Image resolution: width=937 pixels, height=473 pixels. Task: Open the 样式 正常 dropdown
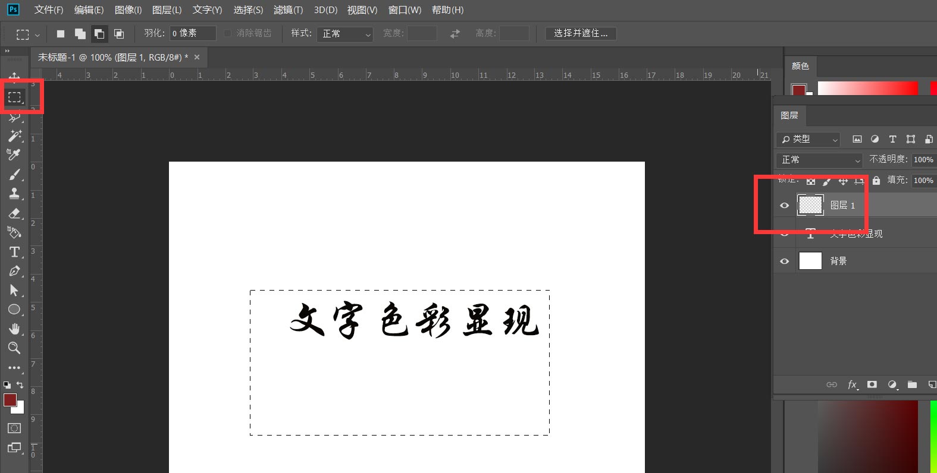(345, 34)
